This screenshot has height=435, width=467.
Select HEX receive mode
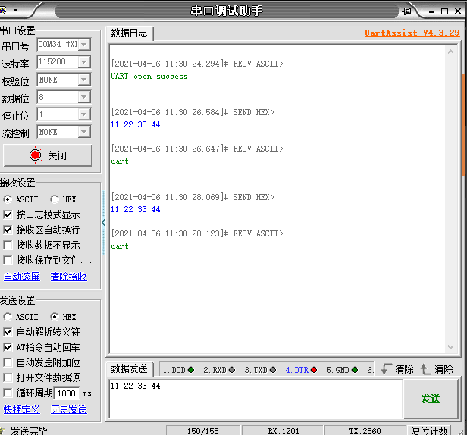(x=55, y=199)
